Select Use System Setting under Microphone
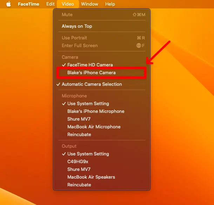The width and height of the screenshot is (214, 205). [x=102, y=104]
